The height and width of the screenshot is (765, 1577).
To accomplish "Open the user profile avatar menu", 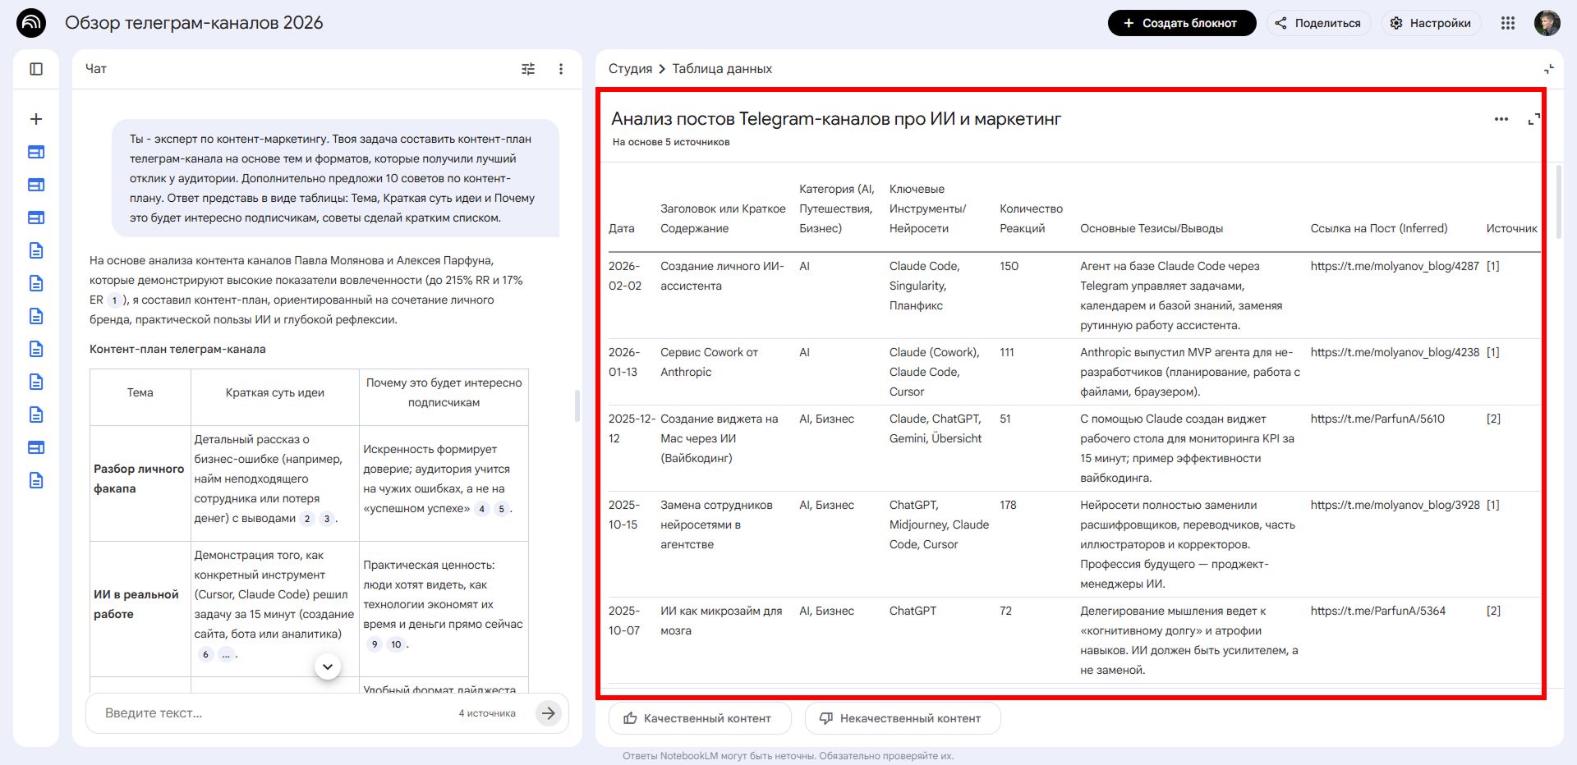I will click(1547, 23).
